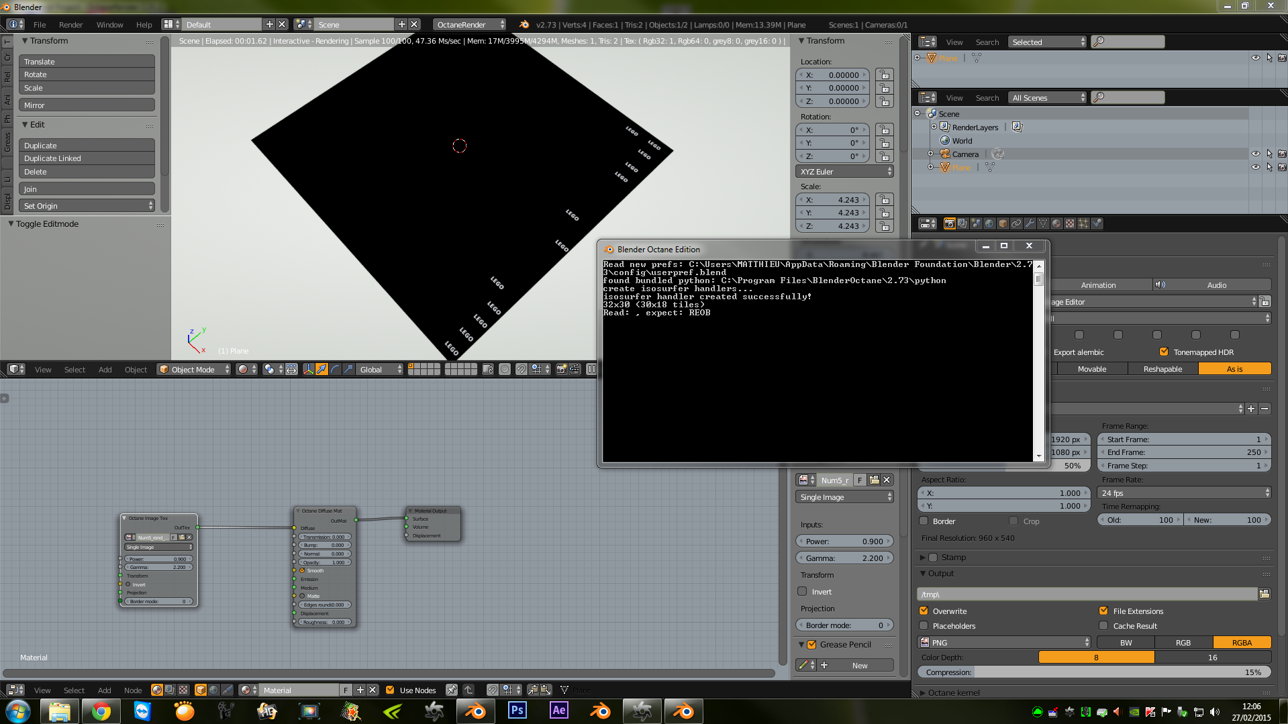Screen dimensions: 1288x724
Task: Open the XYZ Euler rotation mode dropdown
Action: 844,172
